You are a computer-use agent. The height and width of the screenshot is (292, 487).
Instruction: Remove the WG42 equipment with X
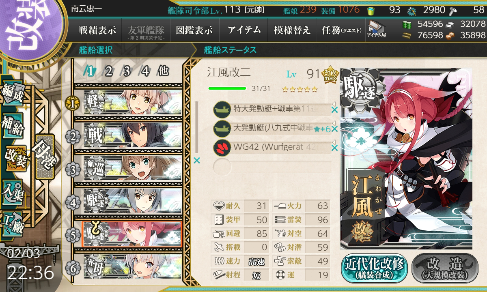pos(334,148)
